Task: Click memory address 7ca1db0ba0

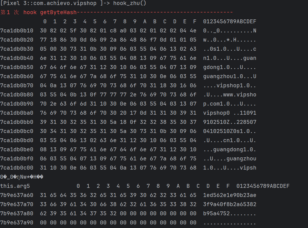Action: tap(17, 113)
